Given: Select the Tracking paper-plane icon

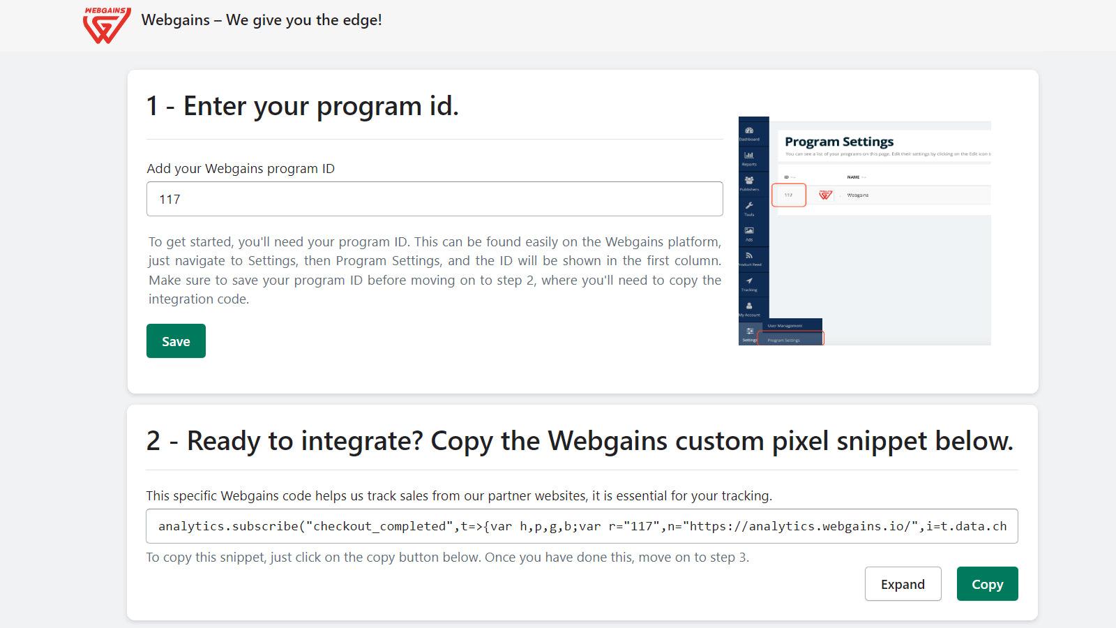Looking at the screenshot, I should [x=749, y=281].
